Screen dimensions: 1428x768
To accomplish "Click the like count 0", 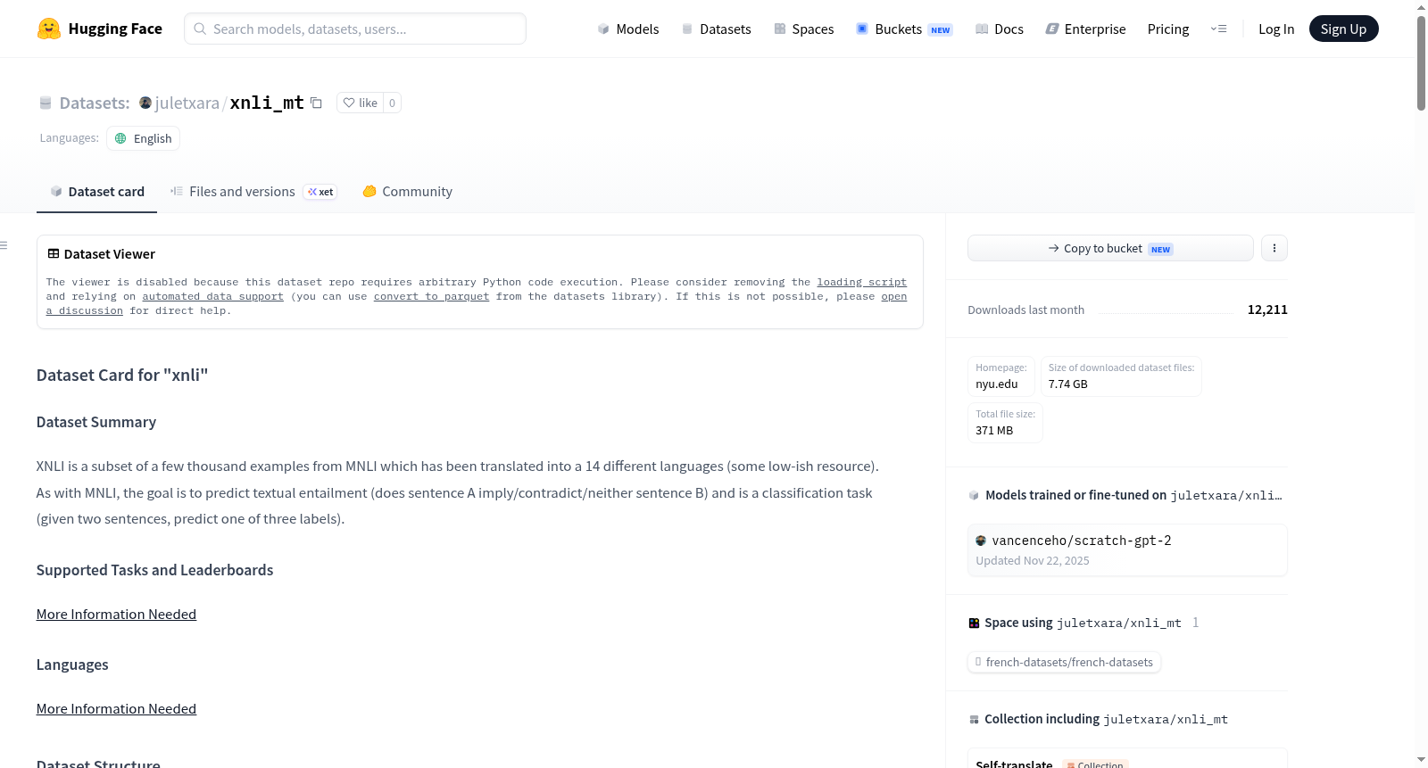I will coord(392,103).
